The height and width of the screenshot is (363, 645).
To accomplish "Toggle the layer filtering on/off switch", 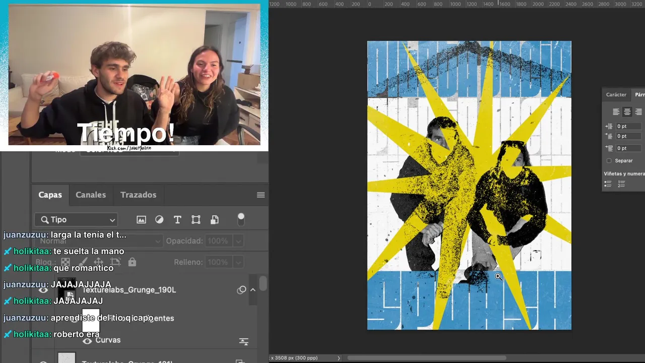I will click(x=241, y=219).
